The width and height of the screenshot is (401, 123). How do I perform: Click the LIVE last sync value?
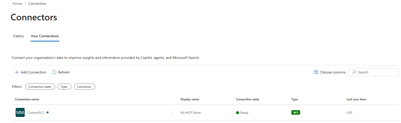(349, 113)
